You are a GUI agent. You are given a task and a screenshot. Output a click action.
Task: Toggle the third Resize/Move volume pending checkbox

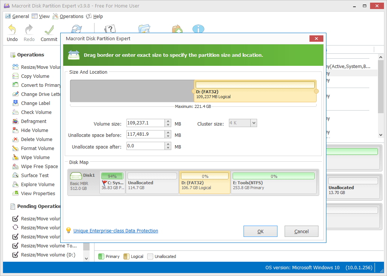click(15, 237)
